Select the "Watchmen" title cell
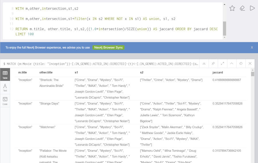Viewport: 258px width, 163px height. pyautogui.click(x=47, y=127)
